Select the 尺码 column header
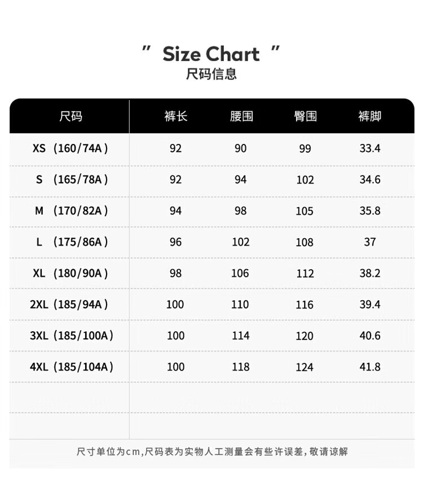 (x=70, y=116)
